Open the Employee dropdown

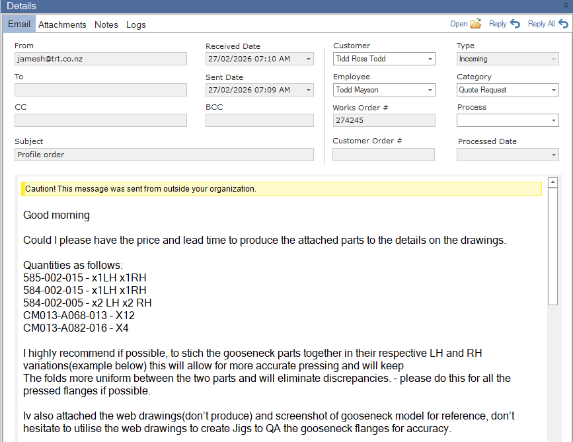(429, 90)
